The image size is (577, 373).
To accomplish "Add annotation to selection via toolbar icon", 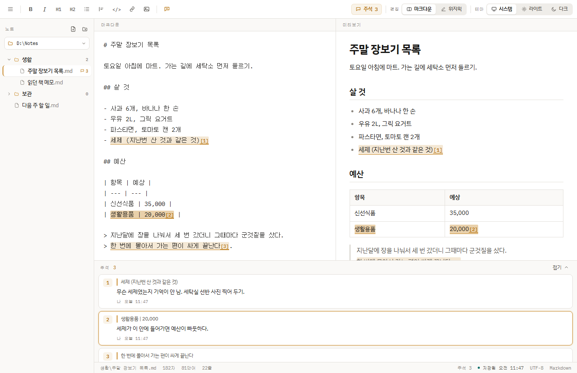I will pyautogui.click(x=167, y=9).
